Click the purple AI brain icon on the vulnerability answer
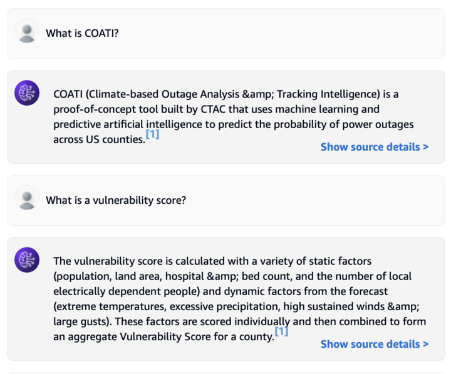Viewport: 451px width, 374px height. (x=27, y=260)
